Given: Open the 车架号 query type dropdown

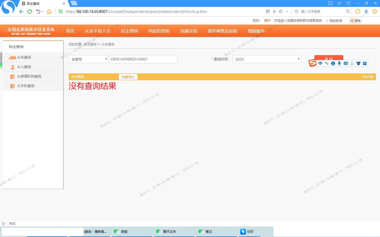Looking at the screenshot, I should (x=89, y=59).
